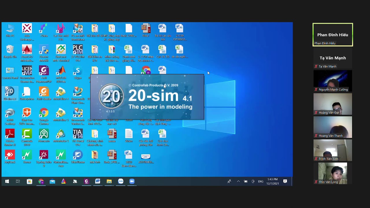Open the taskbar clock showing 5:43 PM
The width and height of the screenshot is (370, 208).
273,181
